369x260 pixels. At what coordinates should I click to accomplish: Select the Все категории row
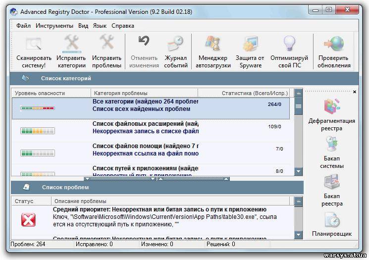pyautogui.click(x=151, y=108)
